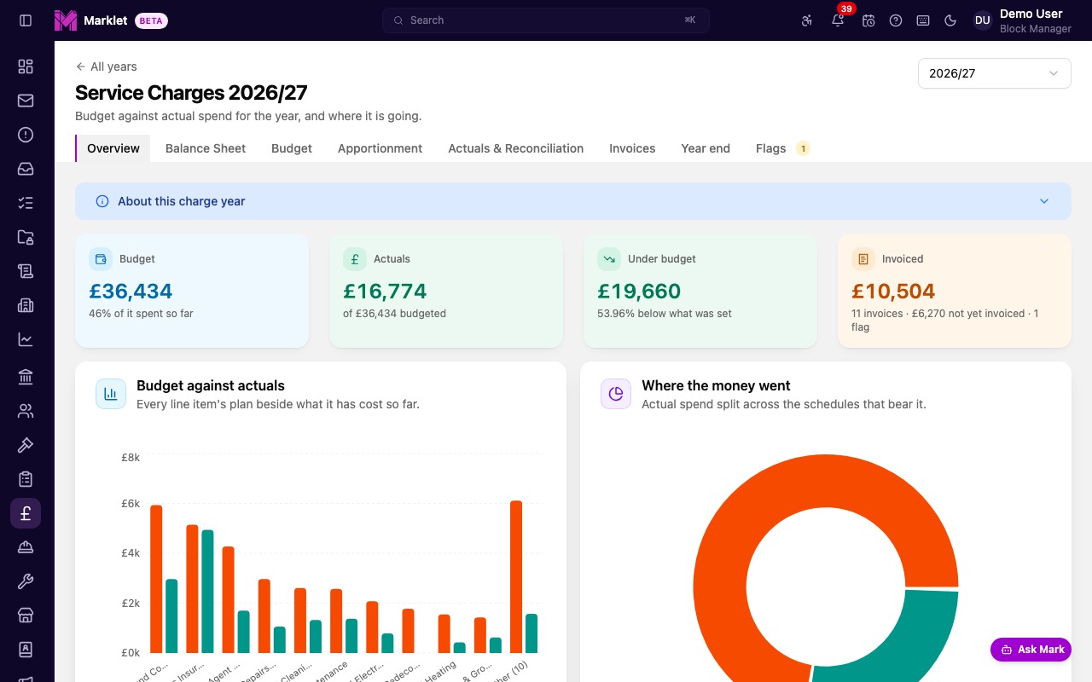
Task: Open the DU user avatar
Action: (x=983, y=20)
